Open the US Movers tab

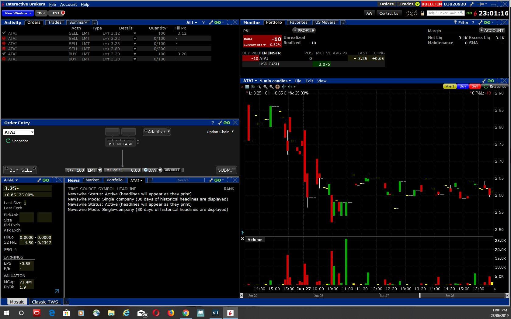[x=325, y=22]
